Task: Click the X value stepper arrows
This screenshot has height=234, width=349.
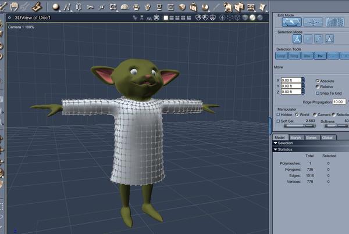Action: click(303, 80)
